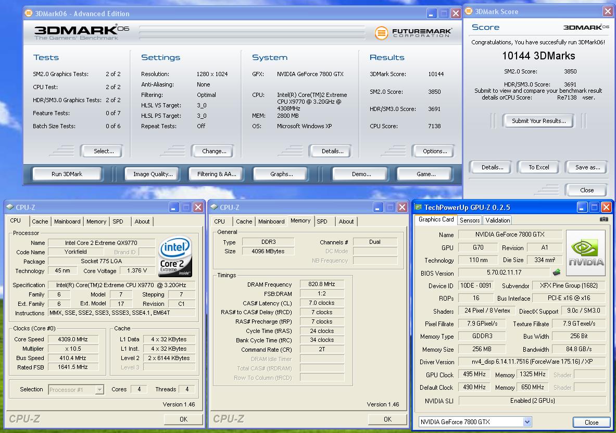616x433 pixels.
Task: Open Filtering & AA options
Action: point(217,174)
